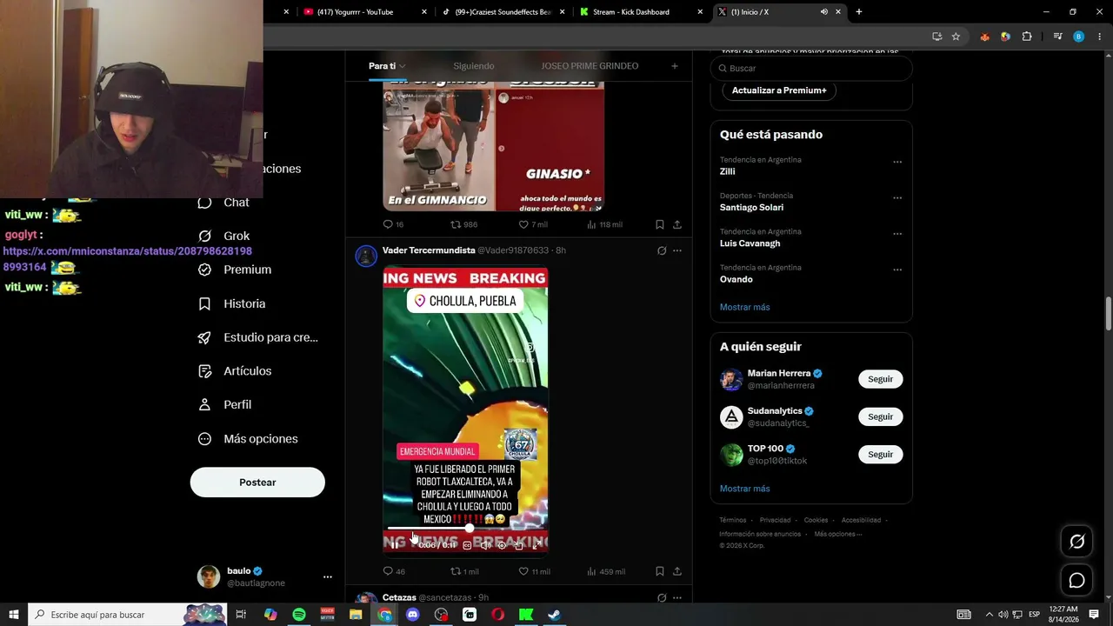Share Vader Tercermundista's post
The image size is (1113, 626).
pos(677,571)
